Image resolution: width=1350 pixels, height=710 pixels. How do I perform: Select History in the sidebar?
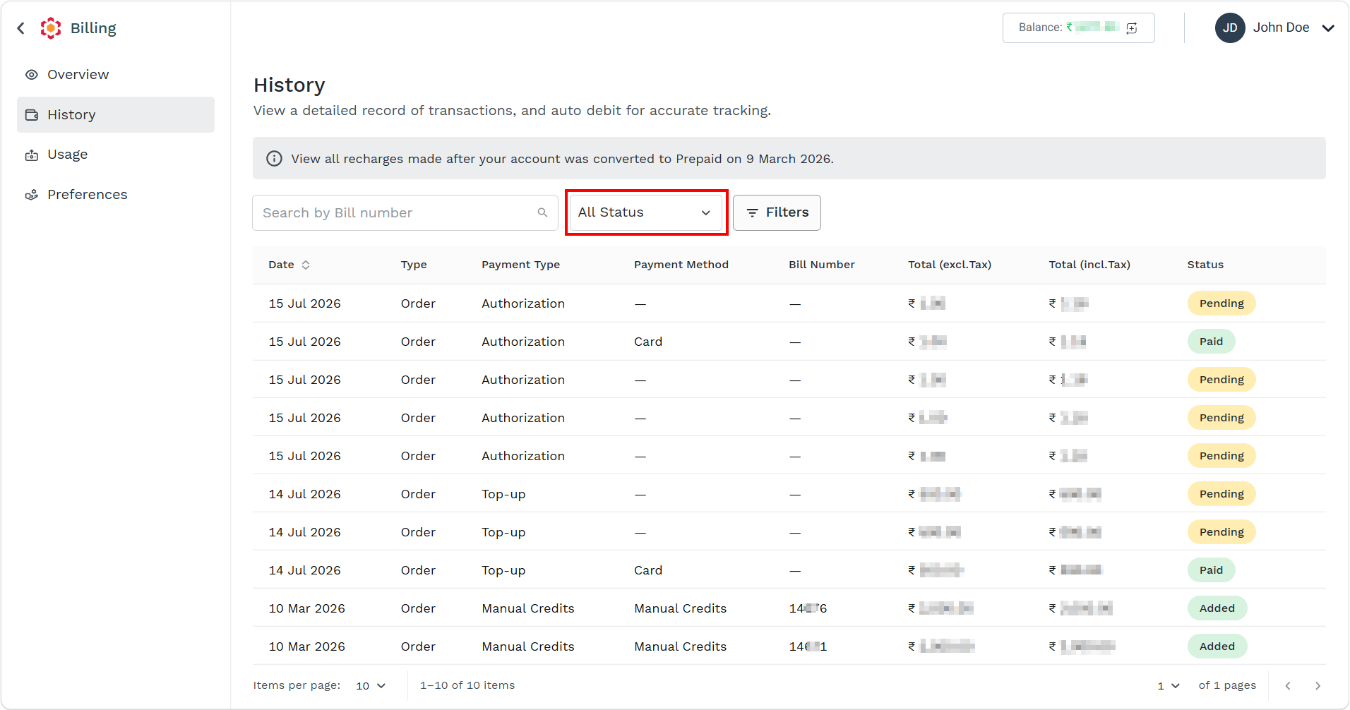click(x=116, y=114)
